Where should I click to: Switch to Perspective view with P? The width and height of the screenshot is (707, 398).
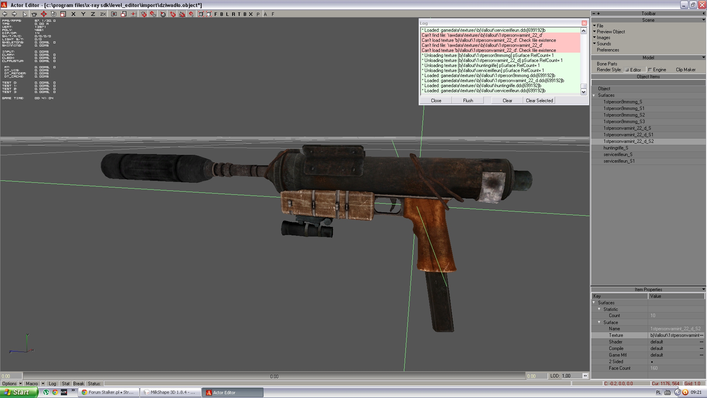(258, 14)
